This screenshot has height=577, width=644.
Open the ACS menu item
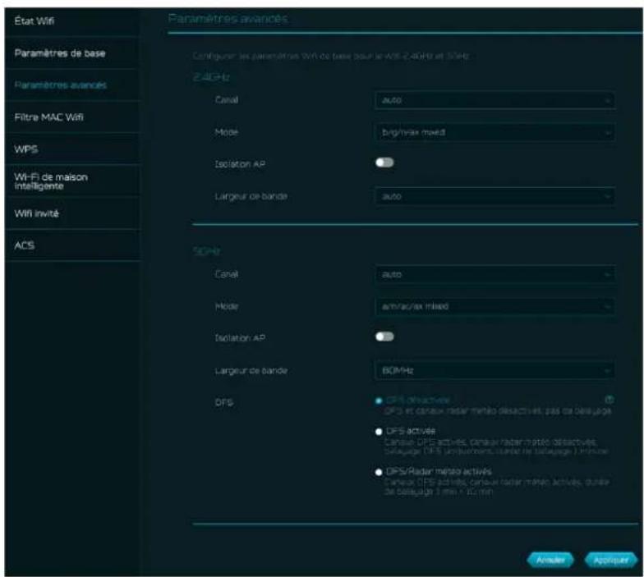(x=25, y=245)
